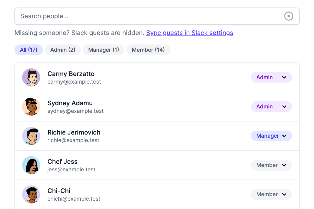Image resolution: width=314 pixels, height=209 pixels.
Task: Open Sydney Adamu's Admin role dropdown
Action: point(271,107)
